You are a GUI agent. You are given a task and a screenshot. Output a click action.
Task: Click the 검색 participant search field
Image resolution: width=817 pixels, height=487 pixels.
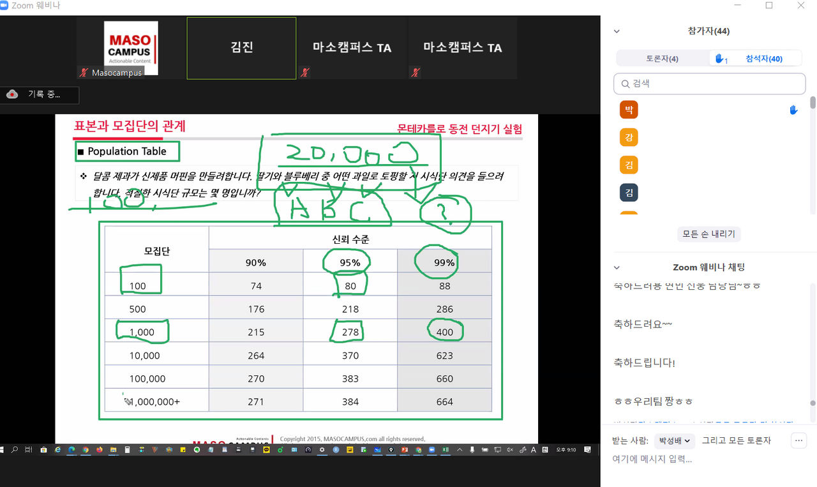tap(709, 84)
